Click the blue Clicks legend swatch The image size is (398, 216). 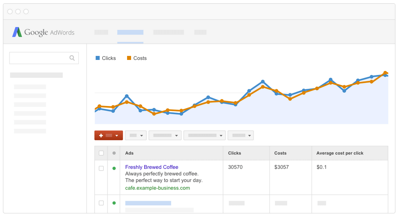[97, 58]
